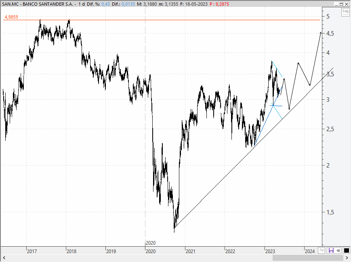
Task: Toggle the Log scale button
Action: (345, 12)
